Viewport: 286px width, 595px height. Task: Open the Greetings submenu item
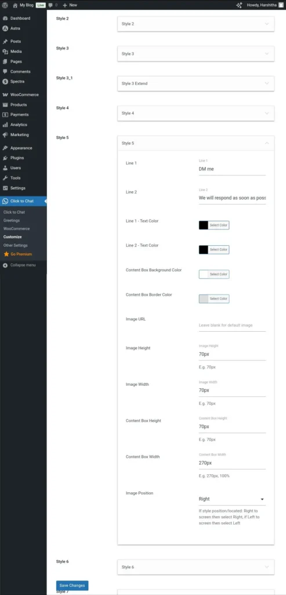[12, 220]
